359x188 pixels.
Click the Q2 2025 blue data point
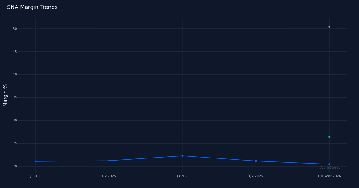pos(109,161)
